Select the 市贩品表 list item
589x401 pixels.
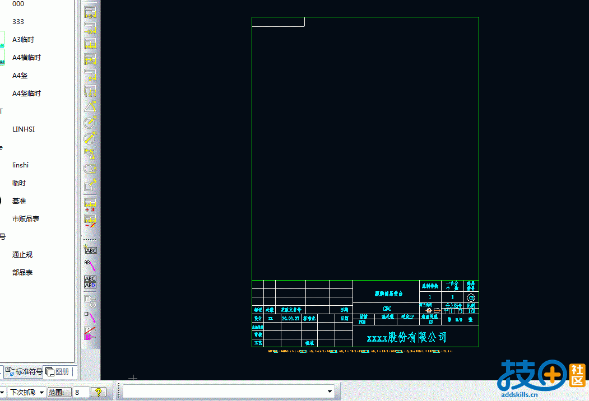[x=26, y=218]
